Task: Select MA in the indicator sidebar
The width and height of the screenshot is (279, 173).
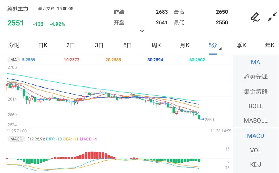Action: [x=255, y=62]
